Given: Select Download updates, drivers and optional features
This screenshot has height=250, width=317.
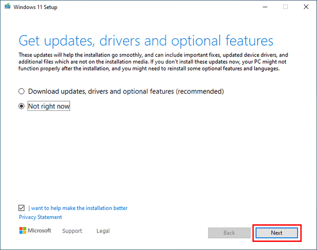Looking at the screenshot, I should tap(21, 91).
